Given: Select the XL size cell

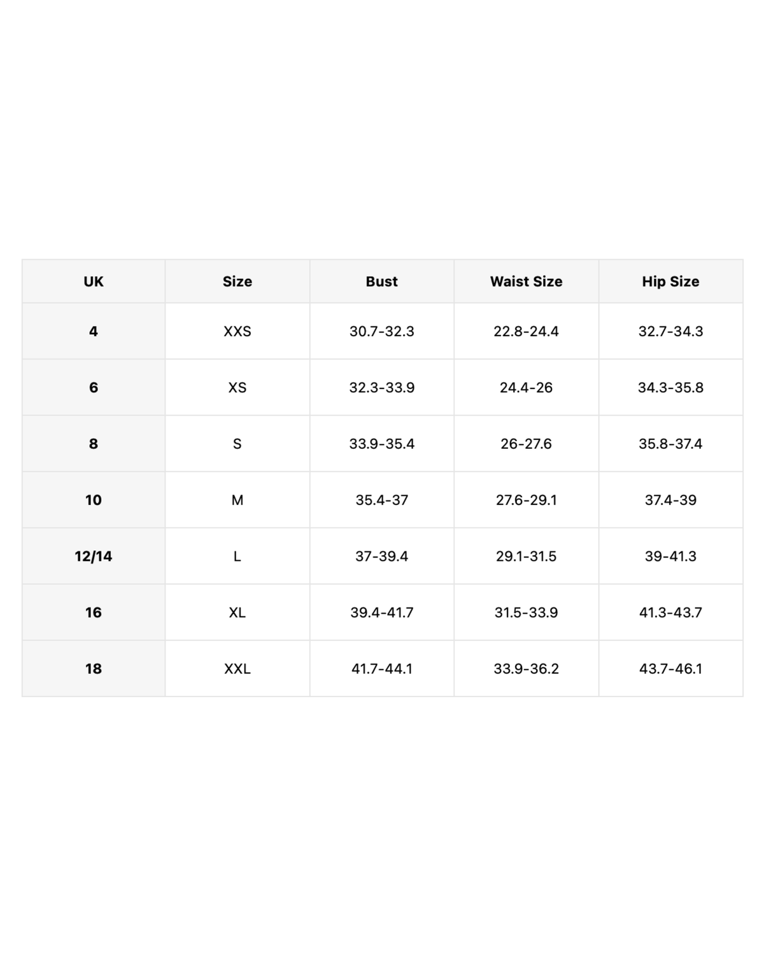Looking at the screenshot, I should pyautogui.click(x=237, y=612).
